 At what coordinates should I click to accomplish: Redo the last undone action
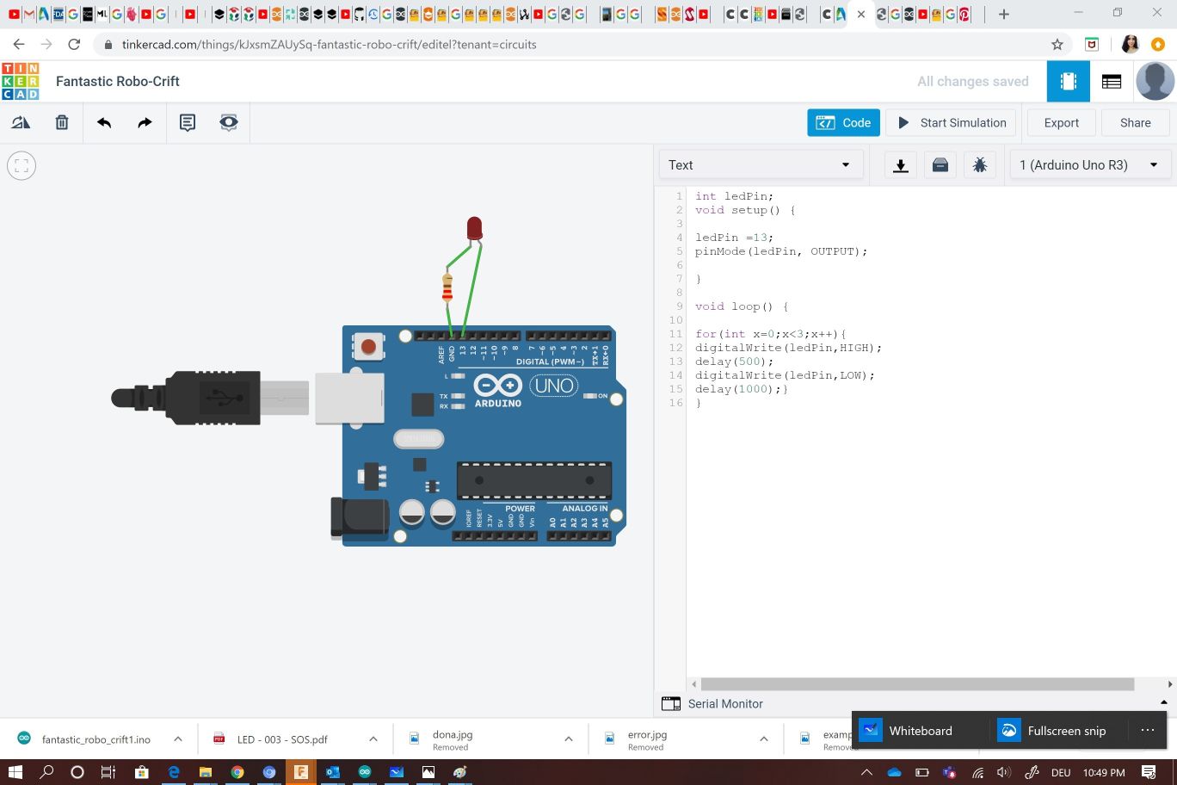[145, 123]
